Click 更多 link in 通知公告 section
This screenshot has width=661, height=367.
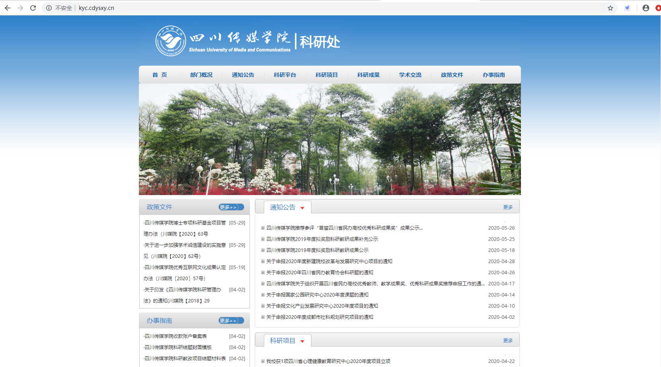pos(508,207)
